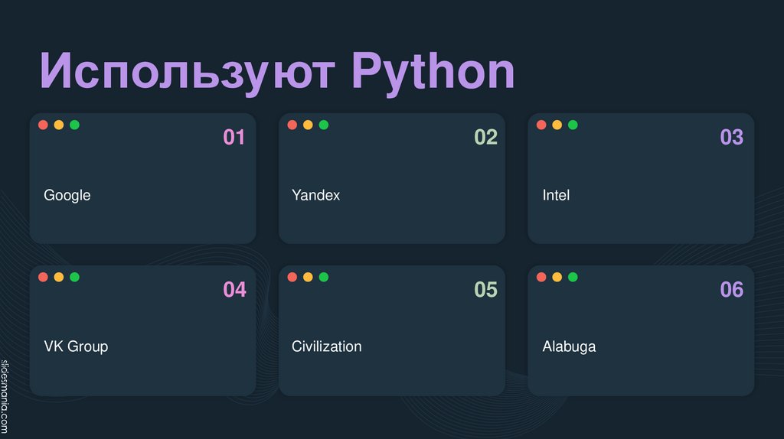Select the Google company label
The width and height of the screenshot is (784, 439).
point(67,195)
